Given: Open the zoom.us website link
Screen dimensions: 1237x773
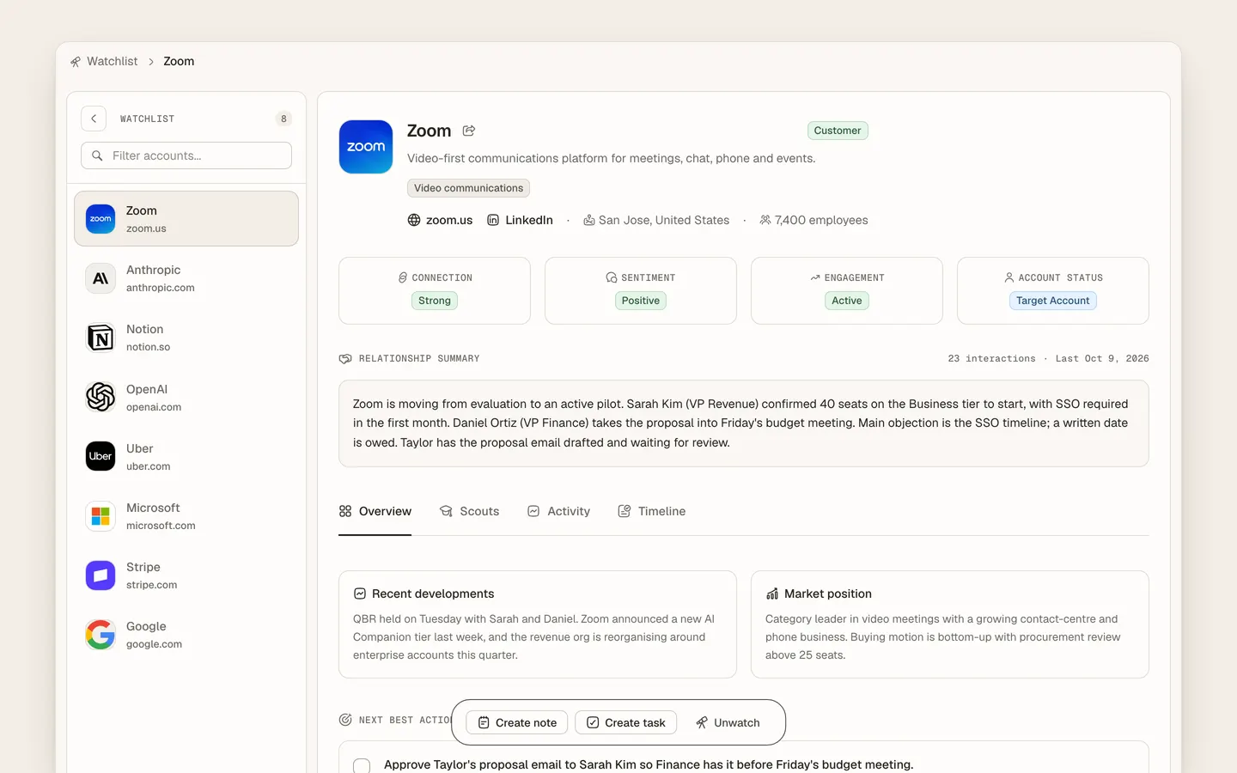Looking at the screenshot, I should click(449, 220).
